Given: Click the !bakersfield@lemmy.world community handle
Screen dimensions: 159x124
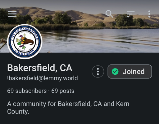Looking at the screenshot, I should (43, 78).
